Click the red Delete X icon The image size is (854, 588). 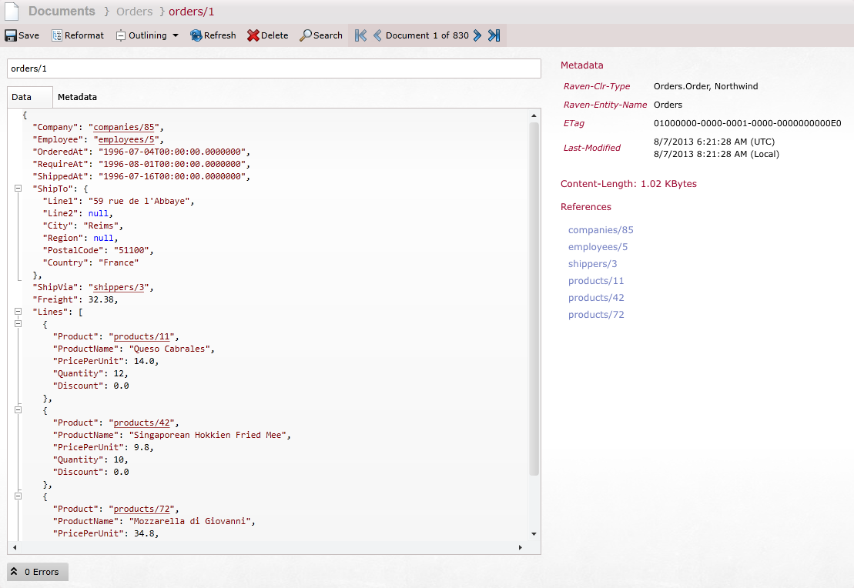[x=253, y=35]
